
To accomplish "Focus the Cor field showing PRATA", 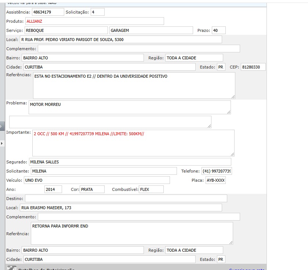I will click(92, 189).
